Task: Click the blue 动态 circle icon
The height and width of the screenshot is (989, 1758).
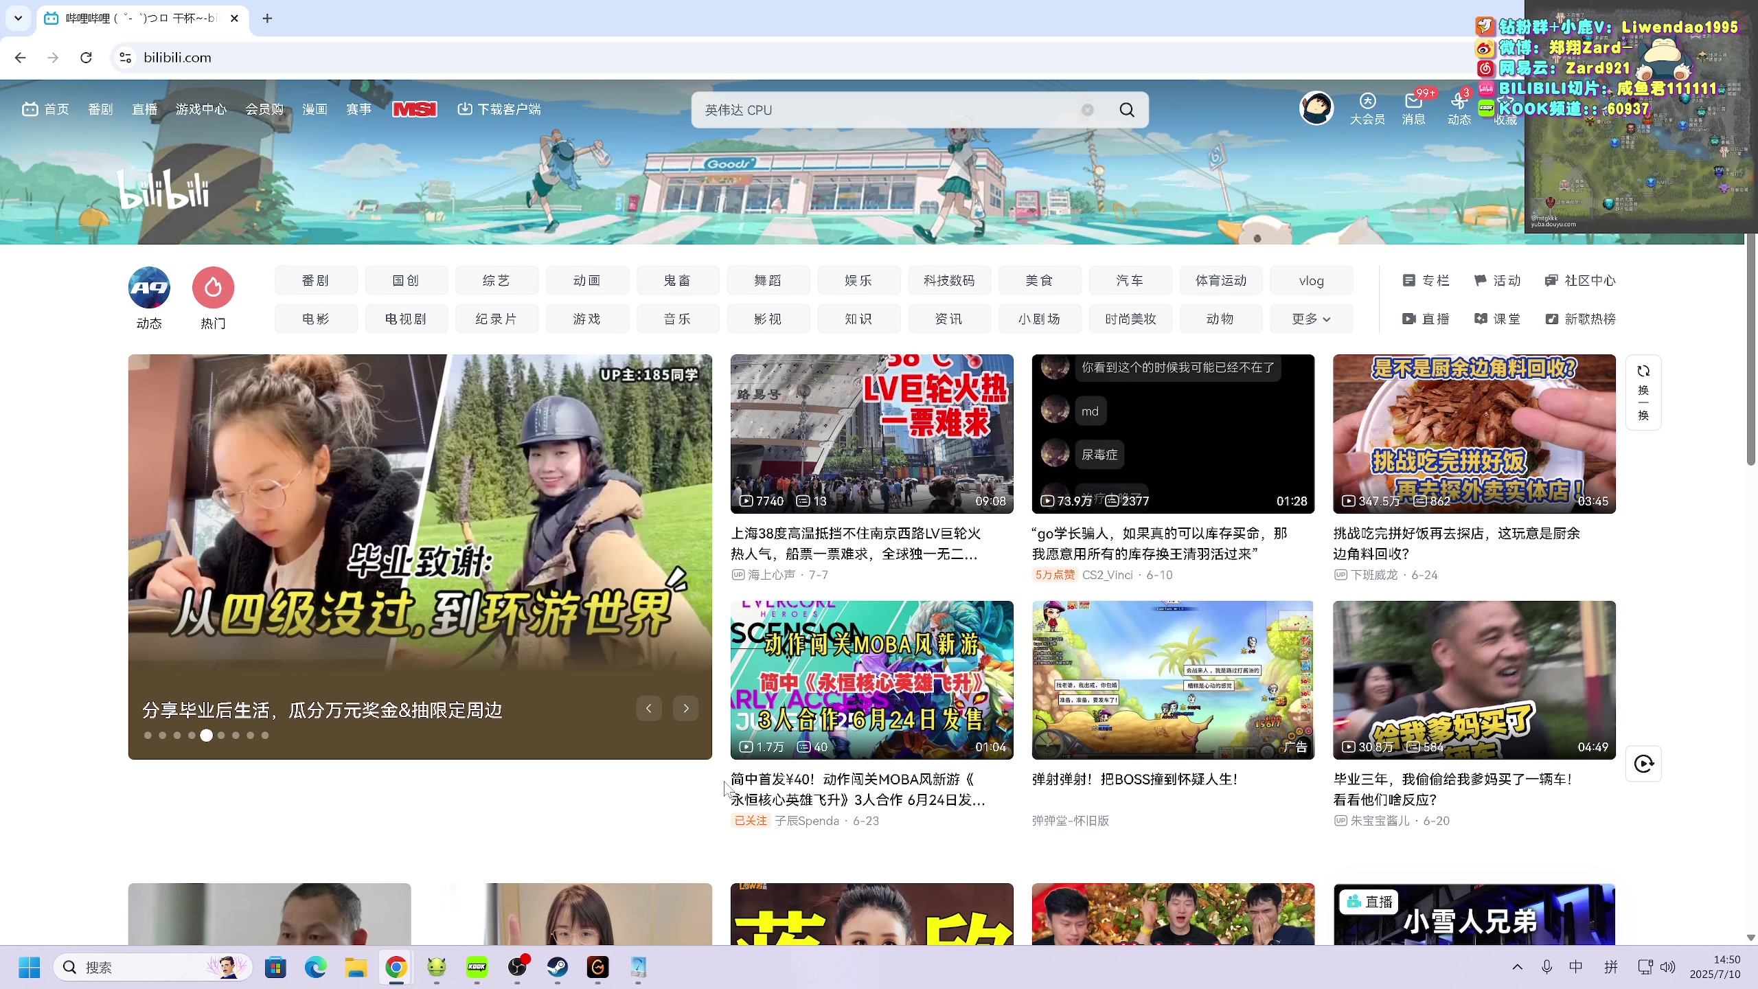Action: coord(149,288)
